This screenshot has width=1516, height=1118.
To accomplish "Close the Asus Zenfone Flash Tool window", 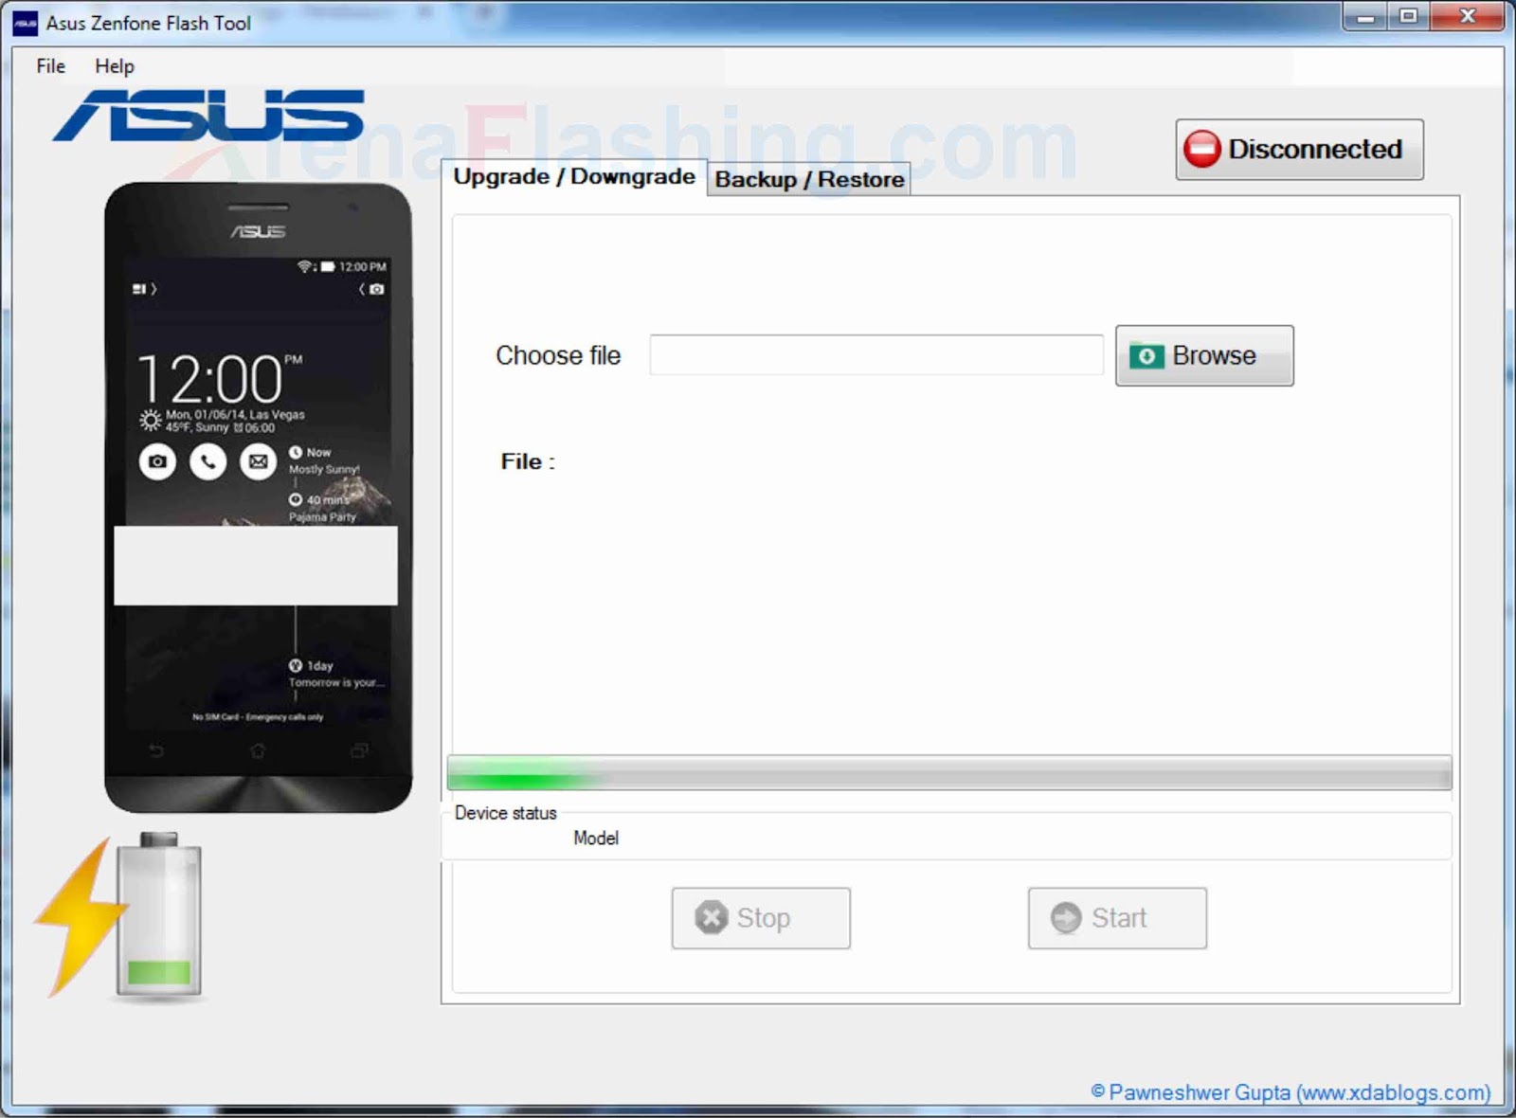I will (x=1468, y=17).
